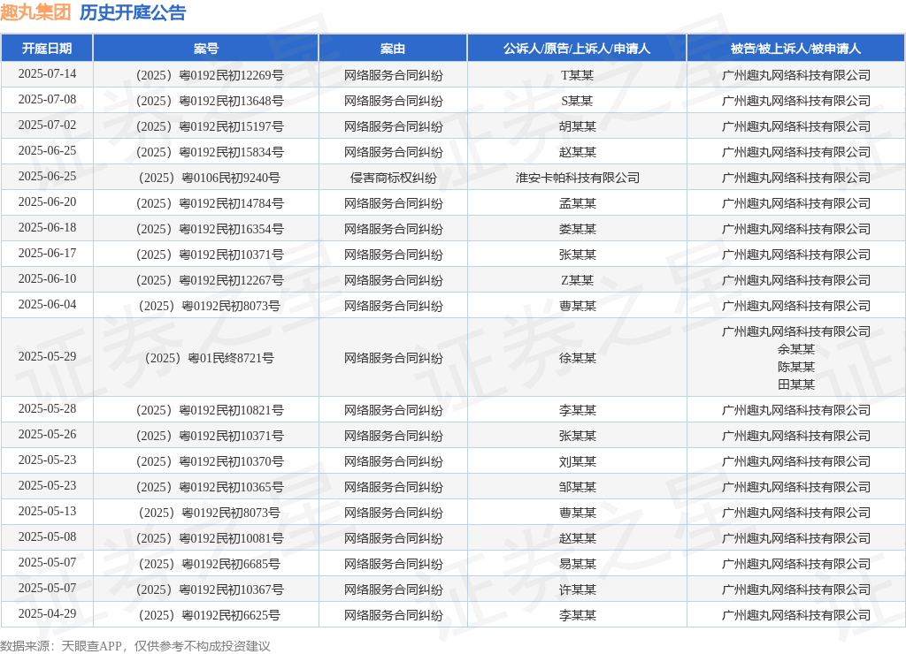Click the 数据来源 天眼查APP footer note
906x654 pixels.
(135, 645)
